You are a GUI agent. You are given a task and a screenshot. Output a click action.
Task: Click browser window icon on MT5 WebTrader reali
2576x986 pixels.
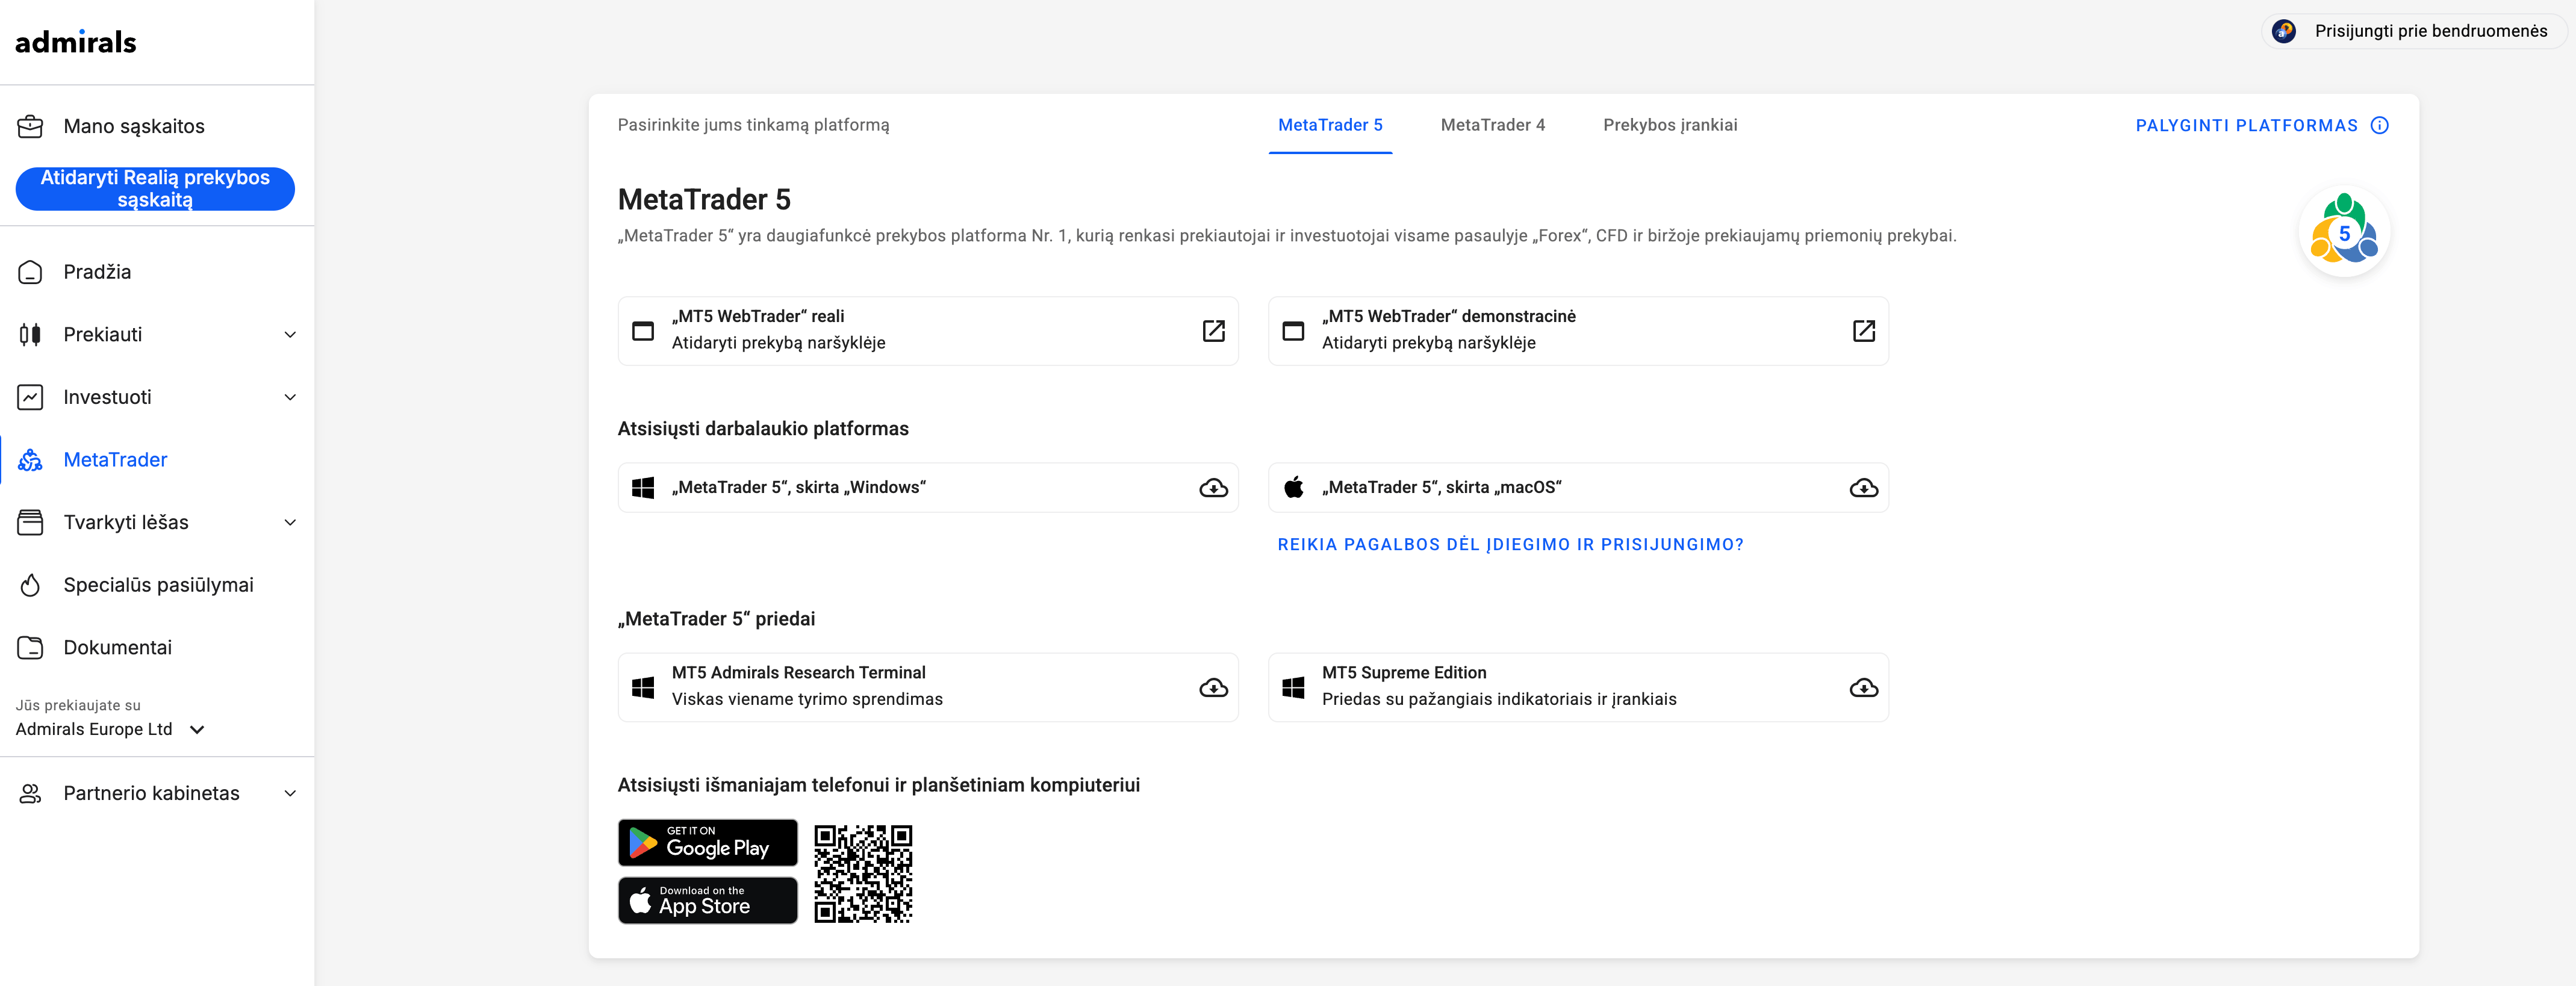pyautogui.click(x=643, y=331)
